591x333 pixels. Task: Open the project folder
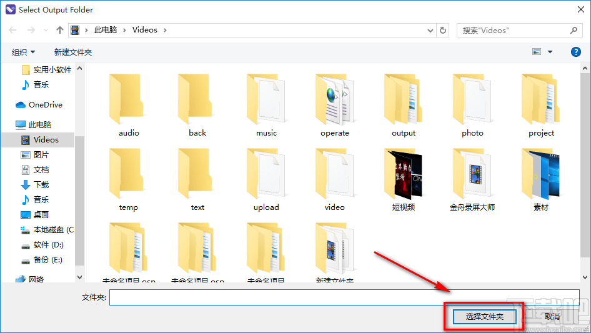coord(541,105)
